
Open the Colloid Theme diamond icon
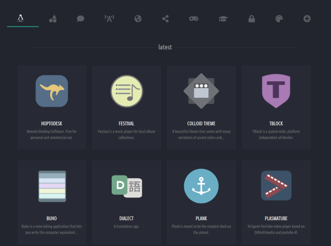(201, 91)
